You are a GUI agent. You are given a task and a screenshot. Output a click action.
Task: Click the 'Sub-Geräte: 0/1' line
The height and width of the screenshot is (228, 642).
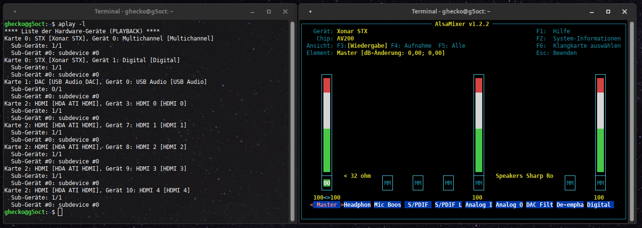36,89
